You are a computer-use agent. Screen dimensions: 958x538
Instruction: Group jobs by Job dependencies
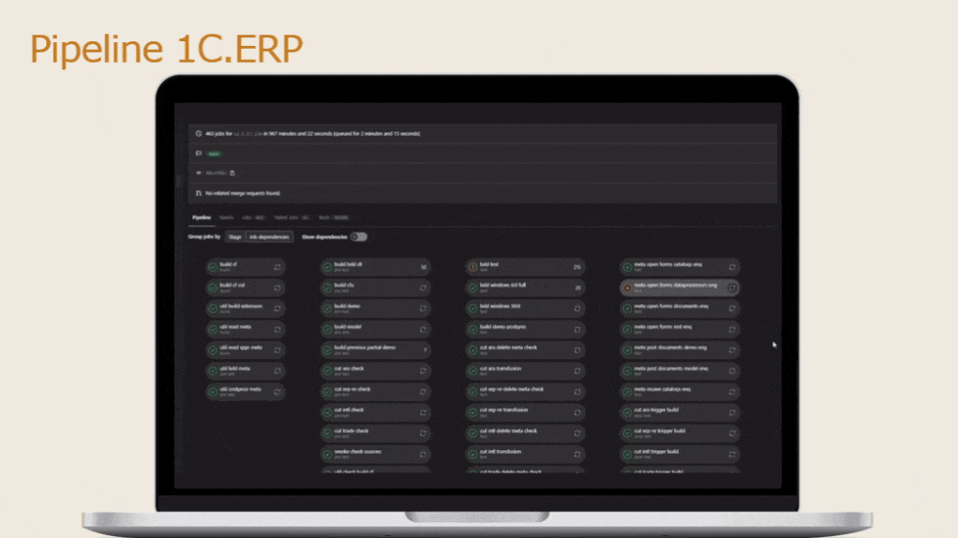269,237
